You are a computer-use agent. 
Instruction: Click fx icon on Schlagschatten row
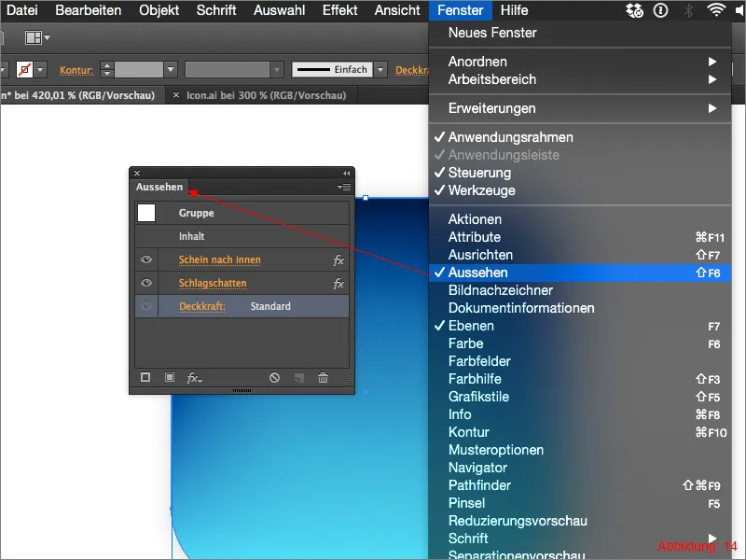click(338, 284)
